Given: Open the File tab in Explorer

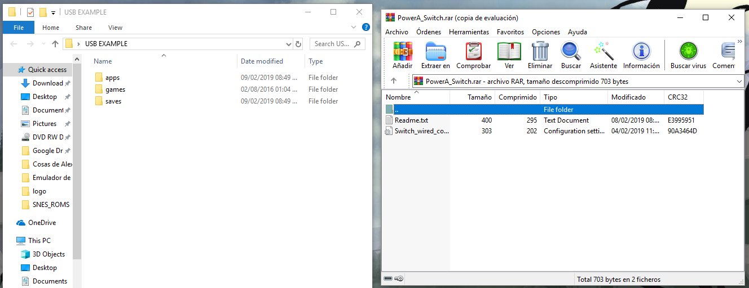Looking at the screenshot, I should [19, 28].
